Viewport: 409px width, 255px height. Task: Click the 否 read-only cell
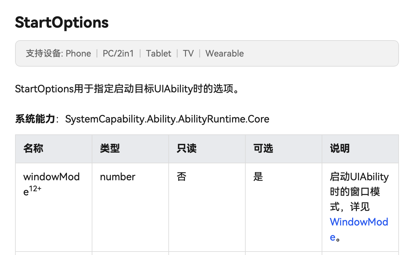point(182,177)
